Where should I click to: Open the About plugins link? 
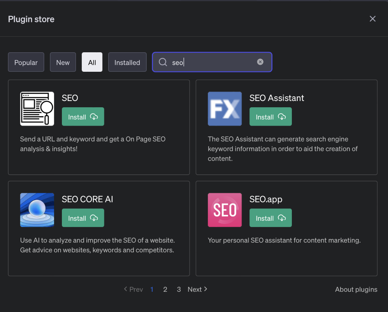pos(356,289)
